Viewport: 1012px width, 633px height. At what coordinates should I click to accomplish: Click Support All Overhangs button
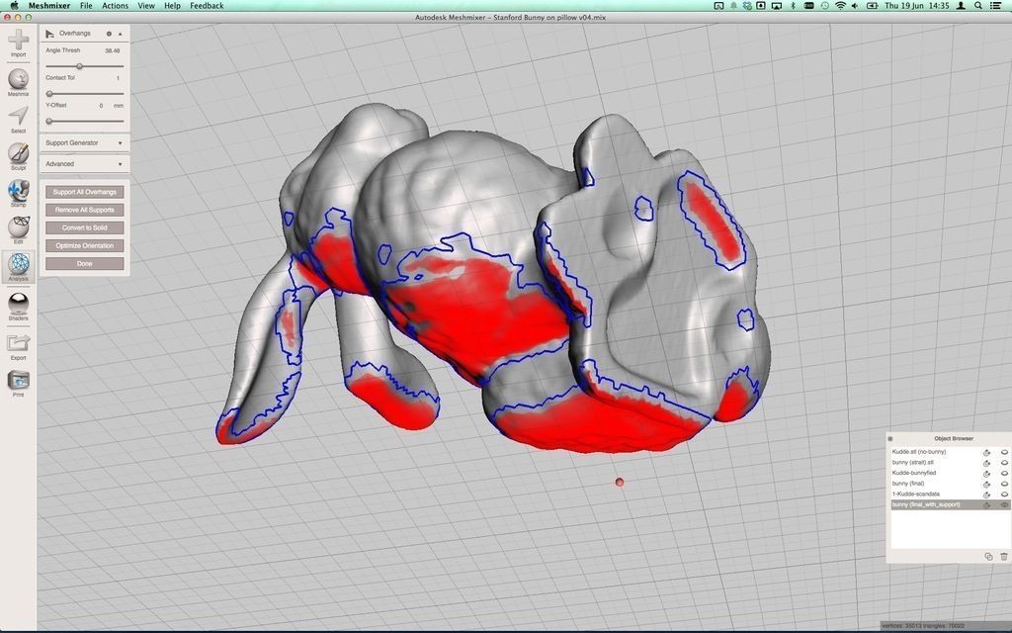[x=85, y=192]
